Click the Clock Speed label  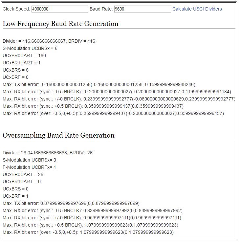point(16,9)
